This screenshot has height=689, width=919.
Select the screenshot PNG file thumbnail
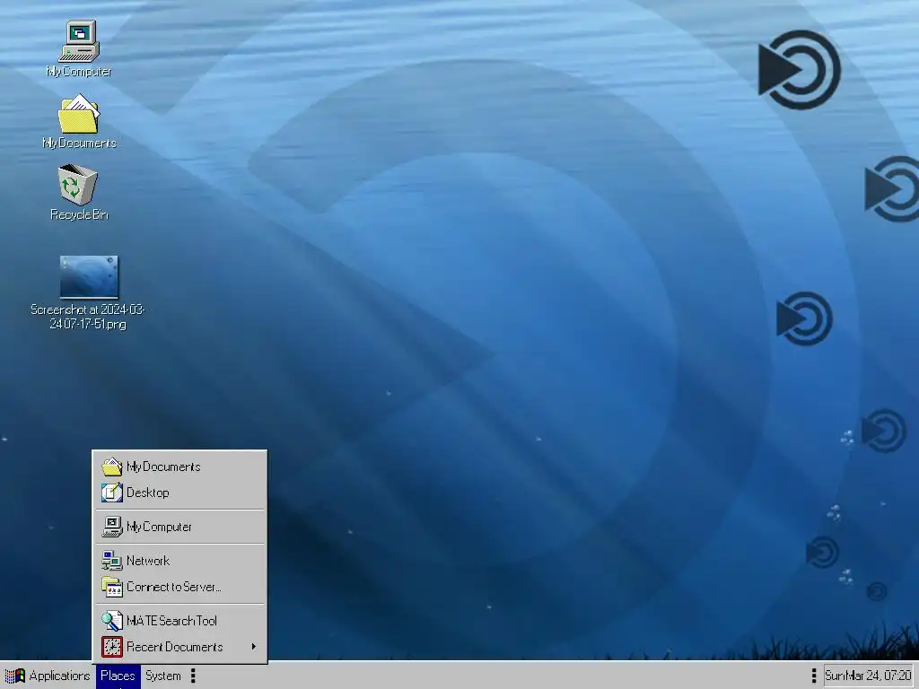(x=89, y=276)
